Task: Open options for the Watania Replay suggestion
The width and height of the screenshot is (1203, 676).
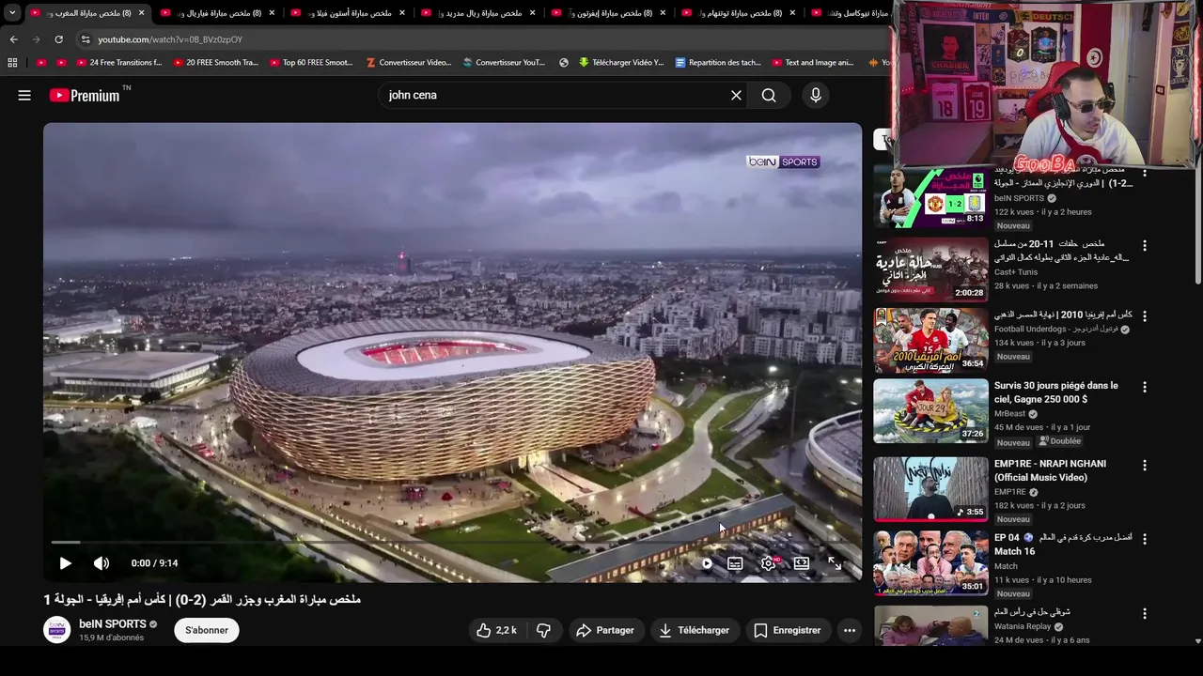Action: [1144, 614]
